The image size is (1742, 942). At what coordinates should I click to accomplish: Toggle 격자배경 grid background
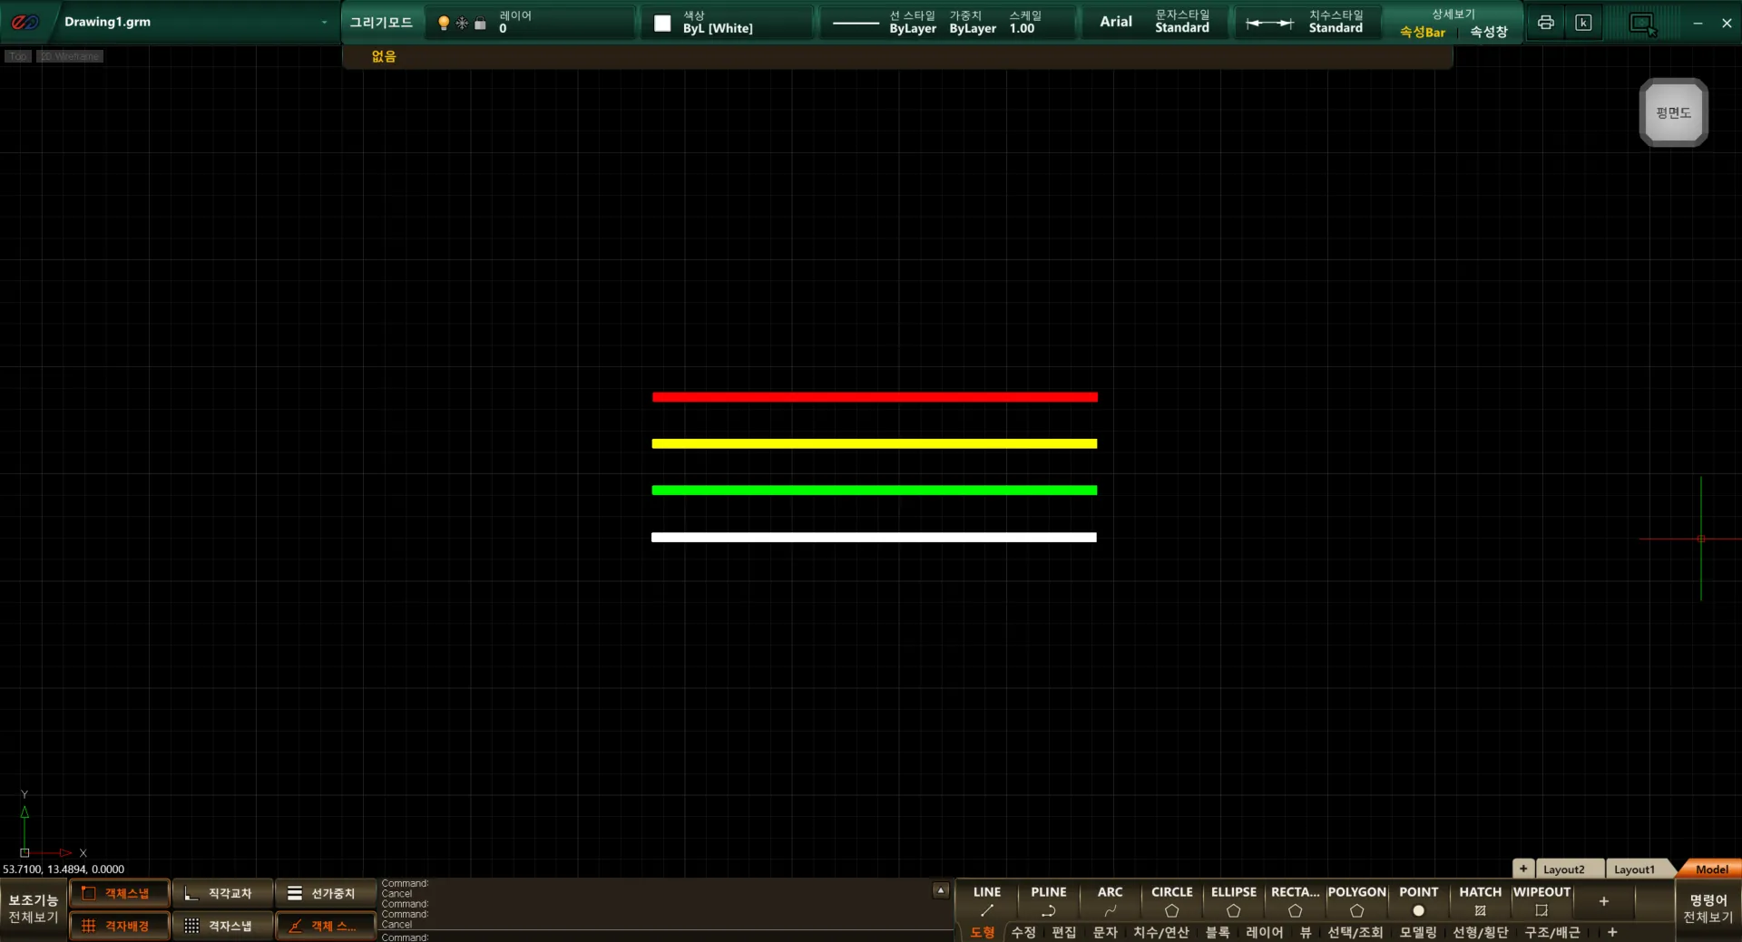pyautogui.click(x=119, y=926)
